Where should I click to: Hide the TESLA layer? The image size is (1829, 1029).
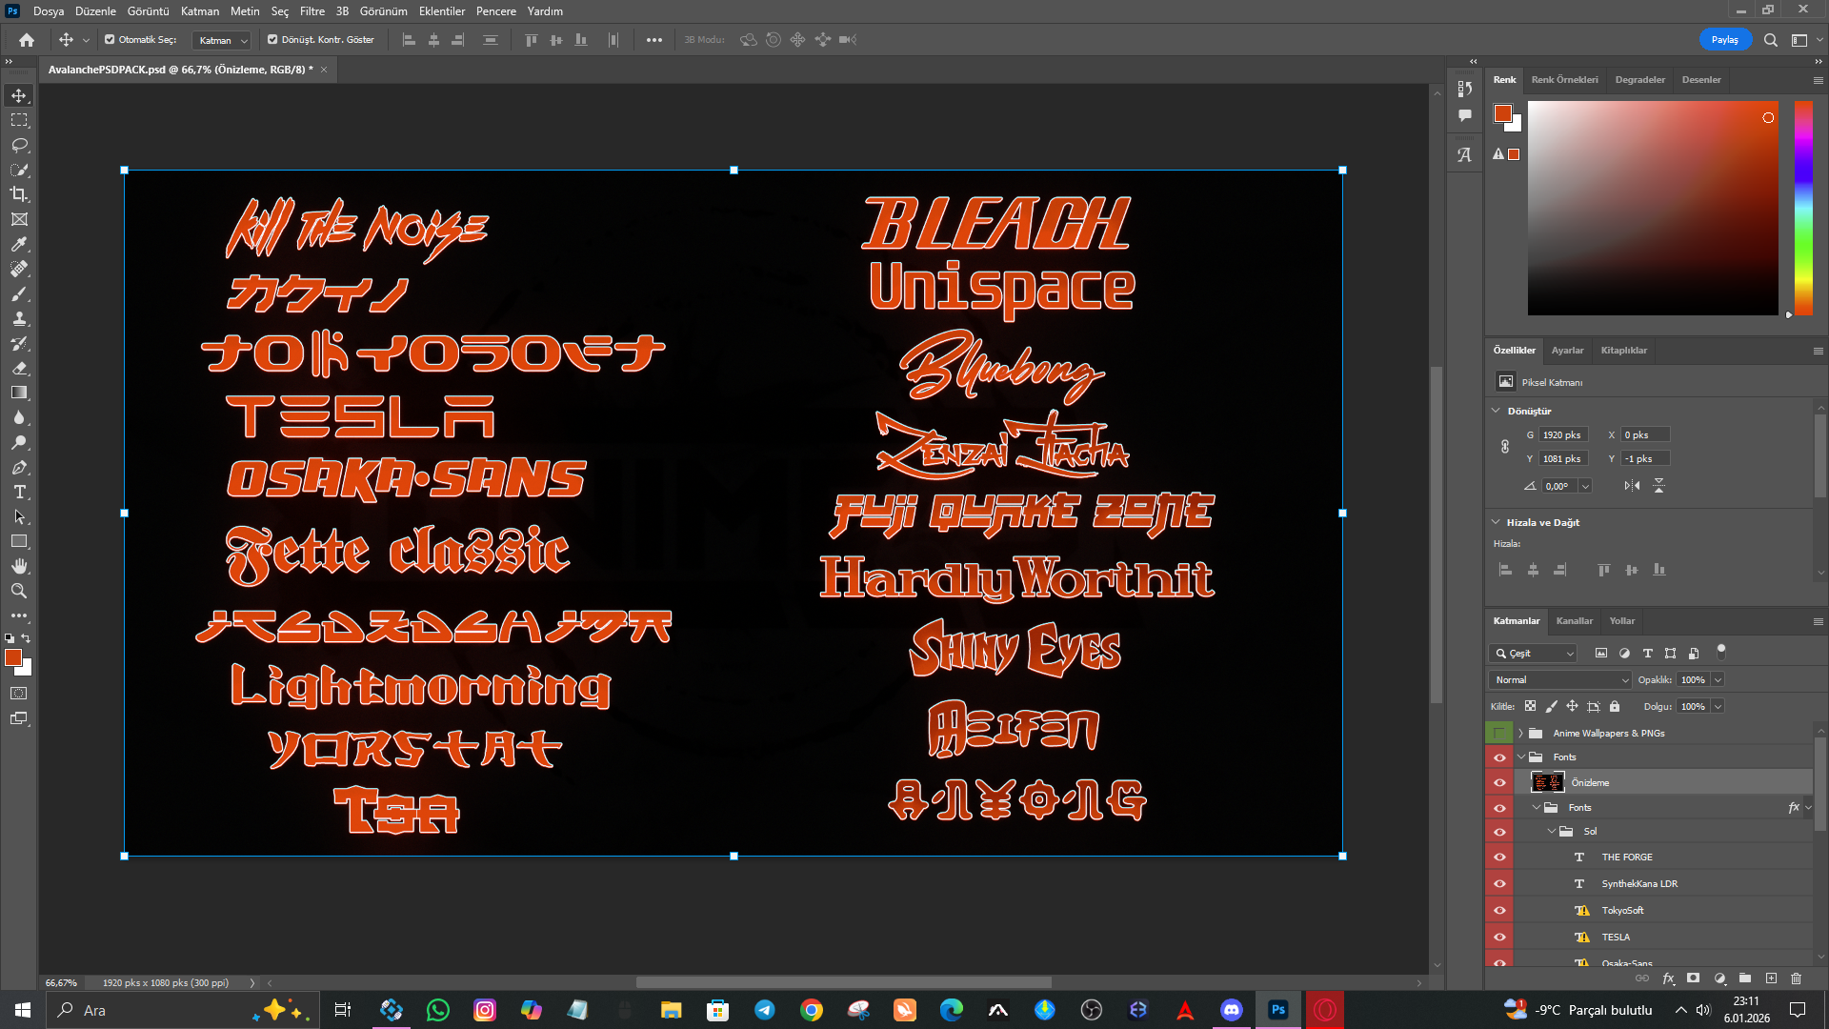[x=1499, y=938]
